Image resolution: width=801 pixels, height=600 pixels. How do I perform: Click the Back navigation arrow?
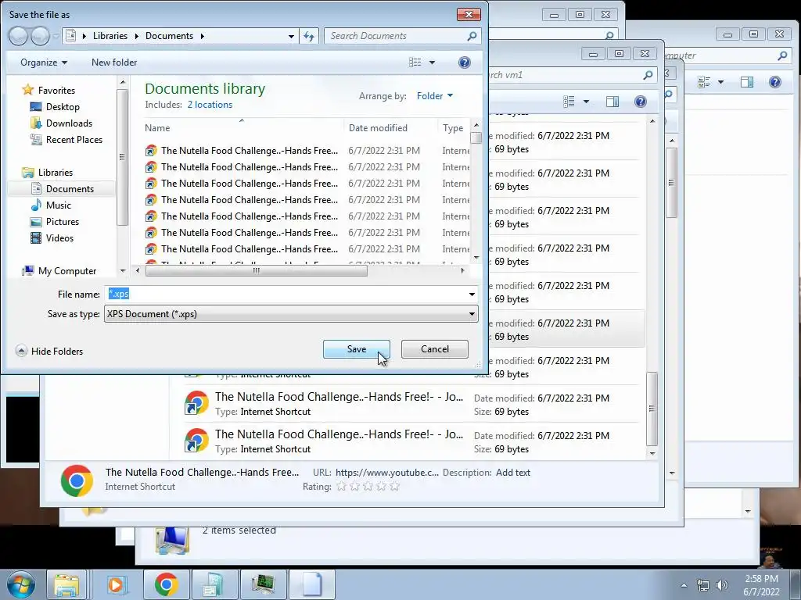click(x=18, y=36)
